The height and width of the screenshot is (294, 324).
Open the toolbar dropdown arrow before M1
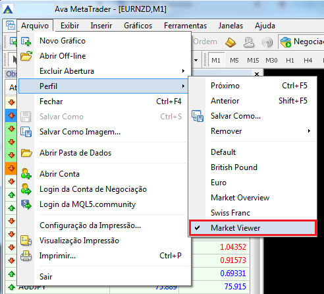(x=196, y=60)
